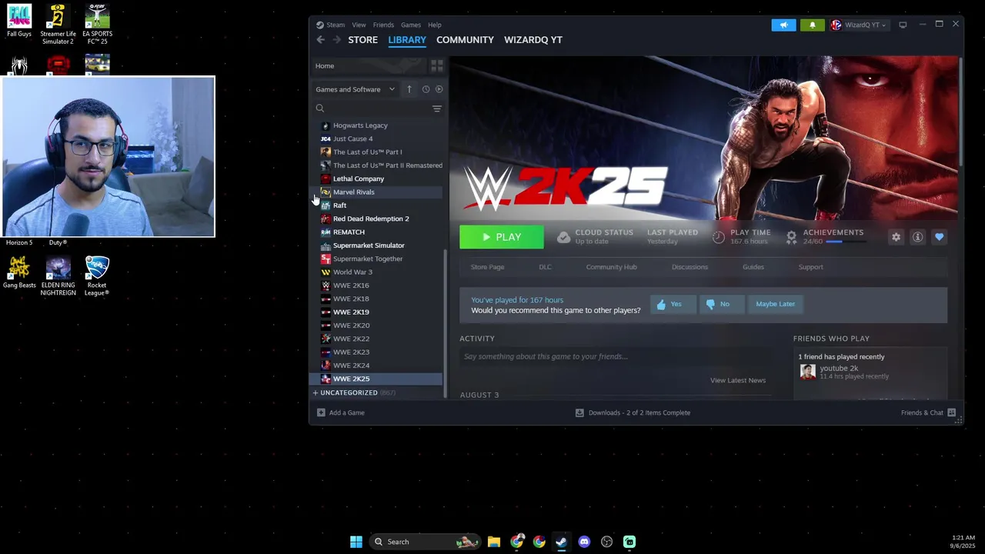Click the achievements gear badge icon
Image resolution: width=985 pixels, height=554 pixels.
[791, 237]
